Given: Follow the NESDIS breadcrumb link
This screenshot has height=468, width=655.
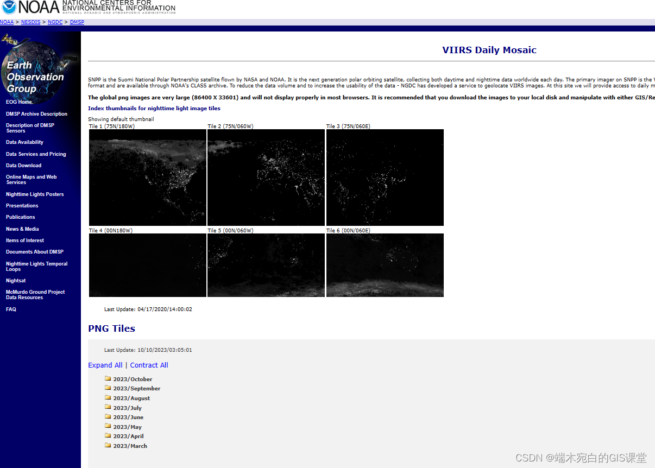Looking at the screenshot, I should coord(30,22).
